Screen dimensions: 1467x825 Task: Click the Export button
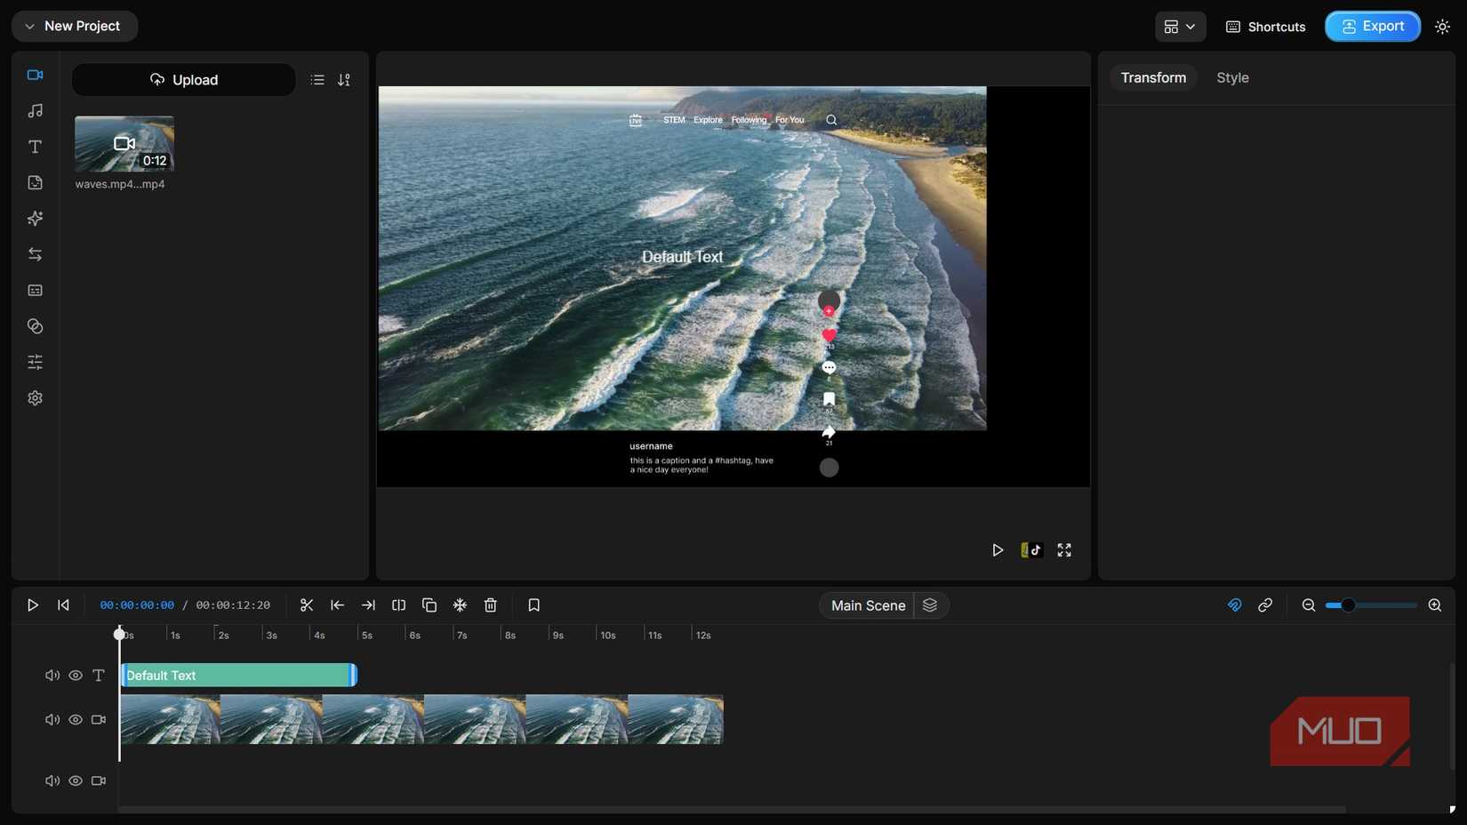(x=1372, y=26)
